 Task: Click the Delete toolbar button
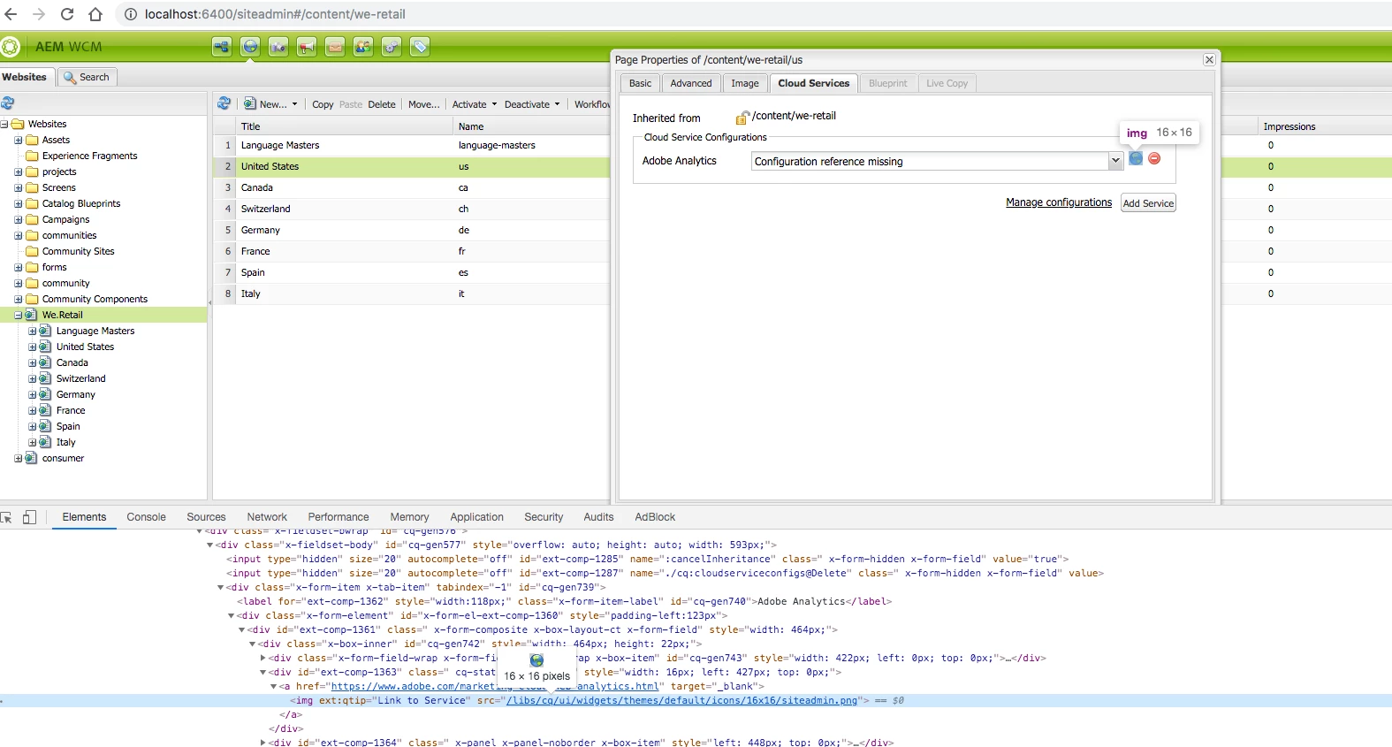(382, 104)
